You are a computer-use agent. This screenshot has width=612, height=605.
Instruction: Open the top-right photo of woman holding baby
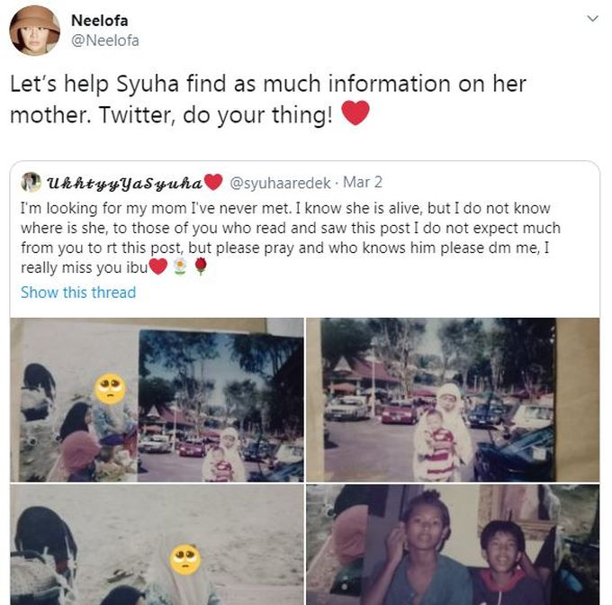tap(452, 400)
